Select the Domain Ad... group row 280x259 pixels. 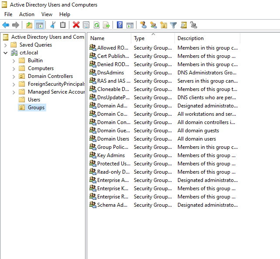click(164, 105)
